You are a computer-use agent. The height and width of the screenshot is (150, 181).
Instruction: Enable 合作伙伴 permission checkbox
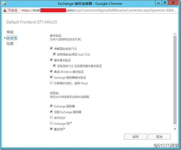pyautogui.click(x=51, y=117)
